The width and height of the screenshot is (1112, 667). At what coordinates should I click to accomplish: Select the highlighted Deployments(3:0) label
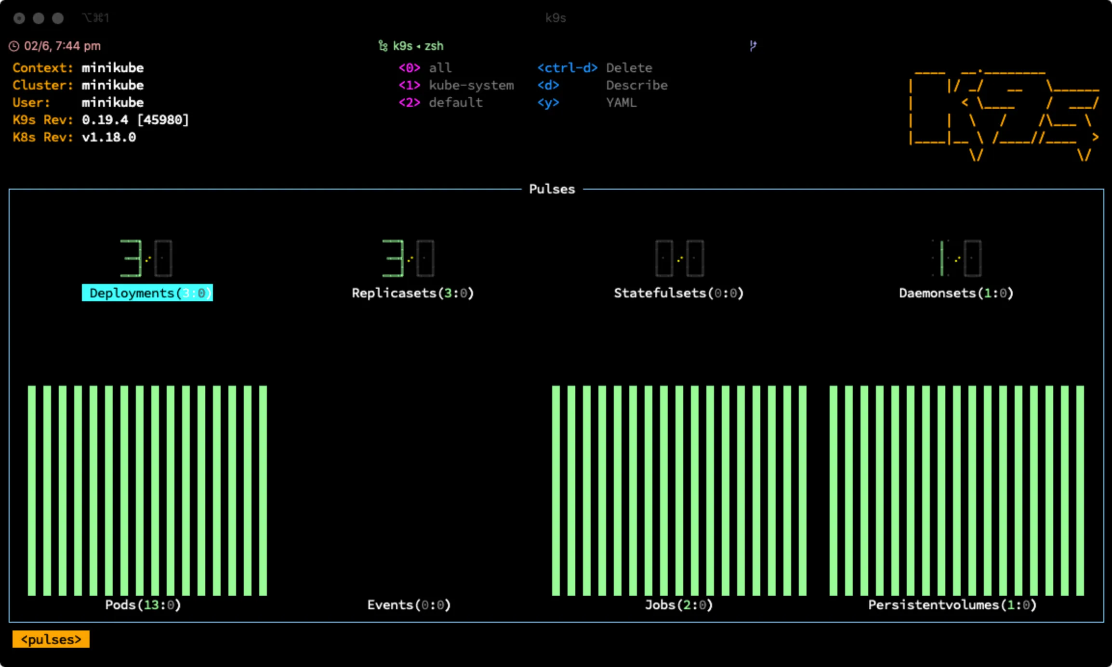pos(147,293)
